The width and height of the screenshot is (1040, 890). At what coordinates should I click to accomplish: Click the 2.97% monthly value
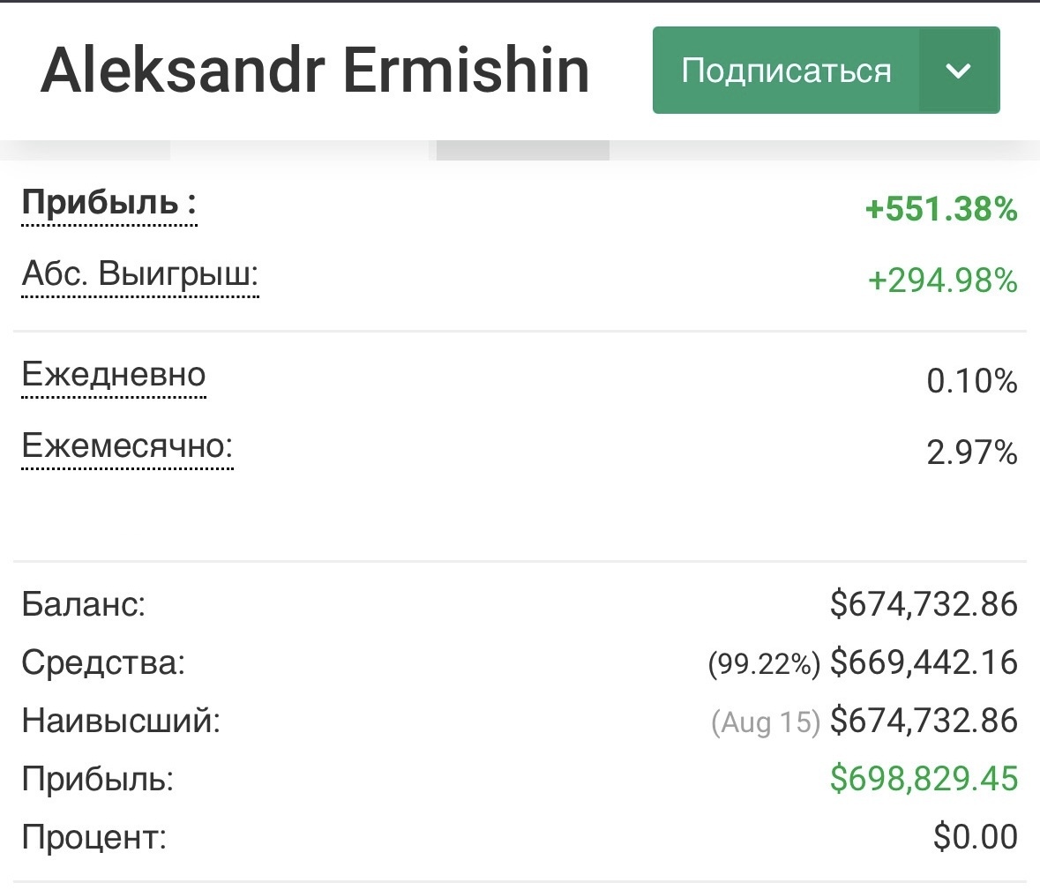click(x=971, y=452)
